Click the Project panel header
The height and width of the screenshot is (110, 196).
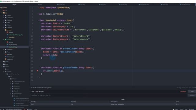[x=14, y=5]
